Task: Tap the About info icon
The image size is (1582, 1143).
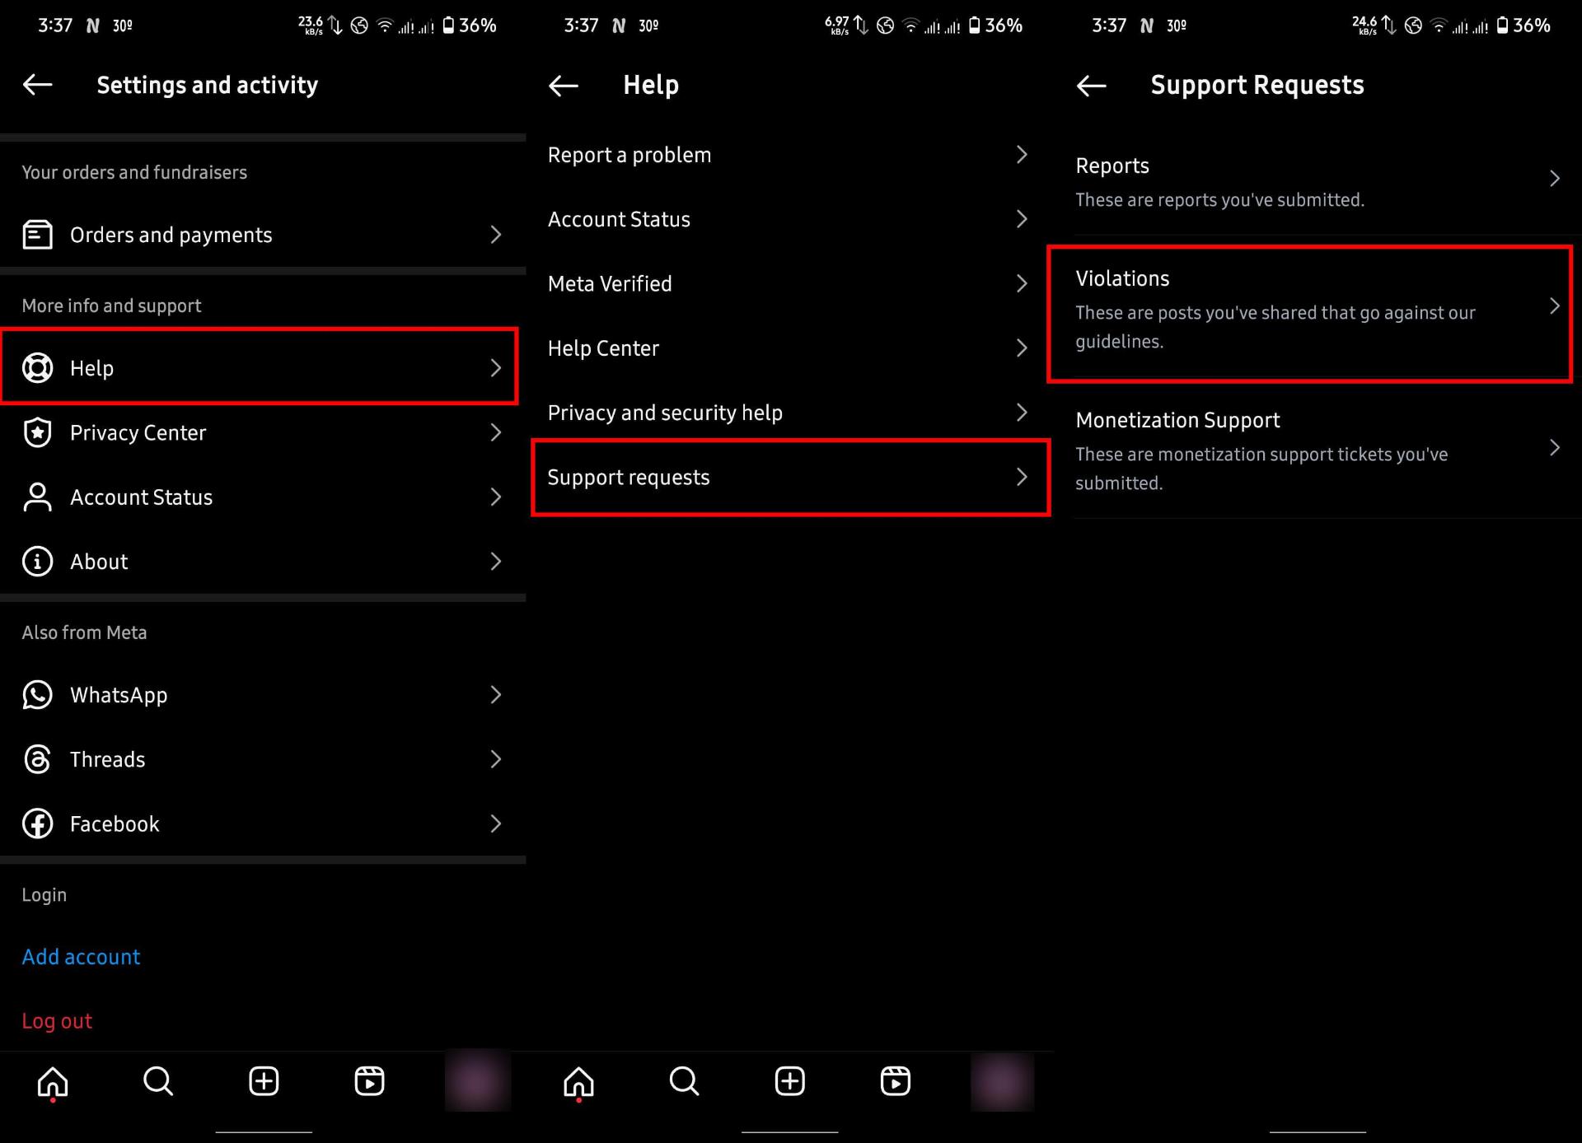Action: coord(37,562)
